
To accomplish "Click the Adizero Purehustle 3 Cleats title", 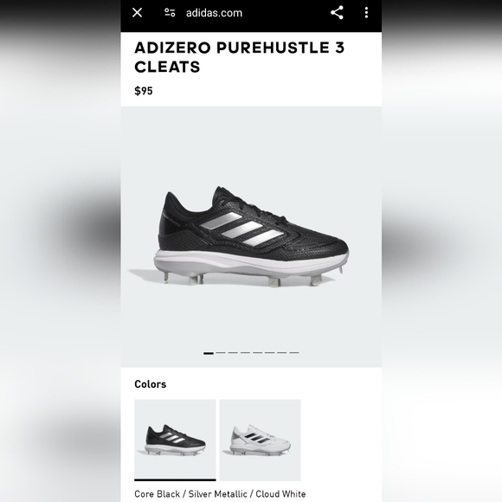I will point(240,57).
